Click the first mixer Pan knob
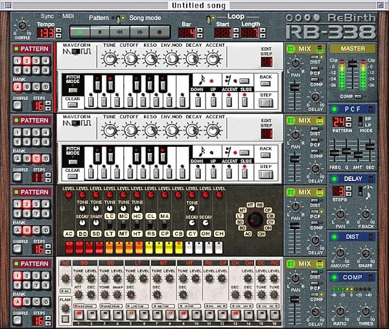 coord(295,64)
